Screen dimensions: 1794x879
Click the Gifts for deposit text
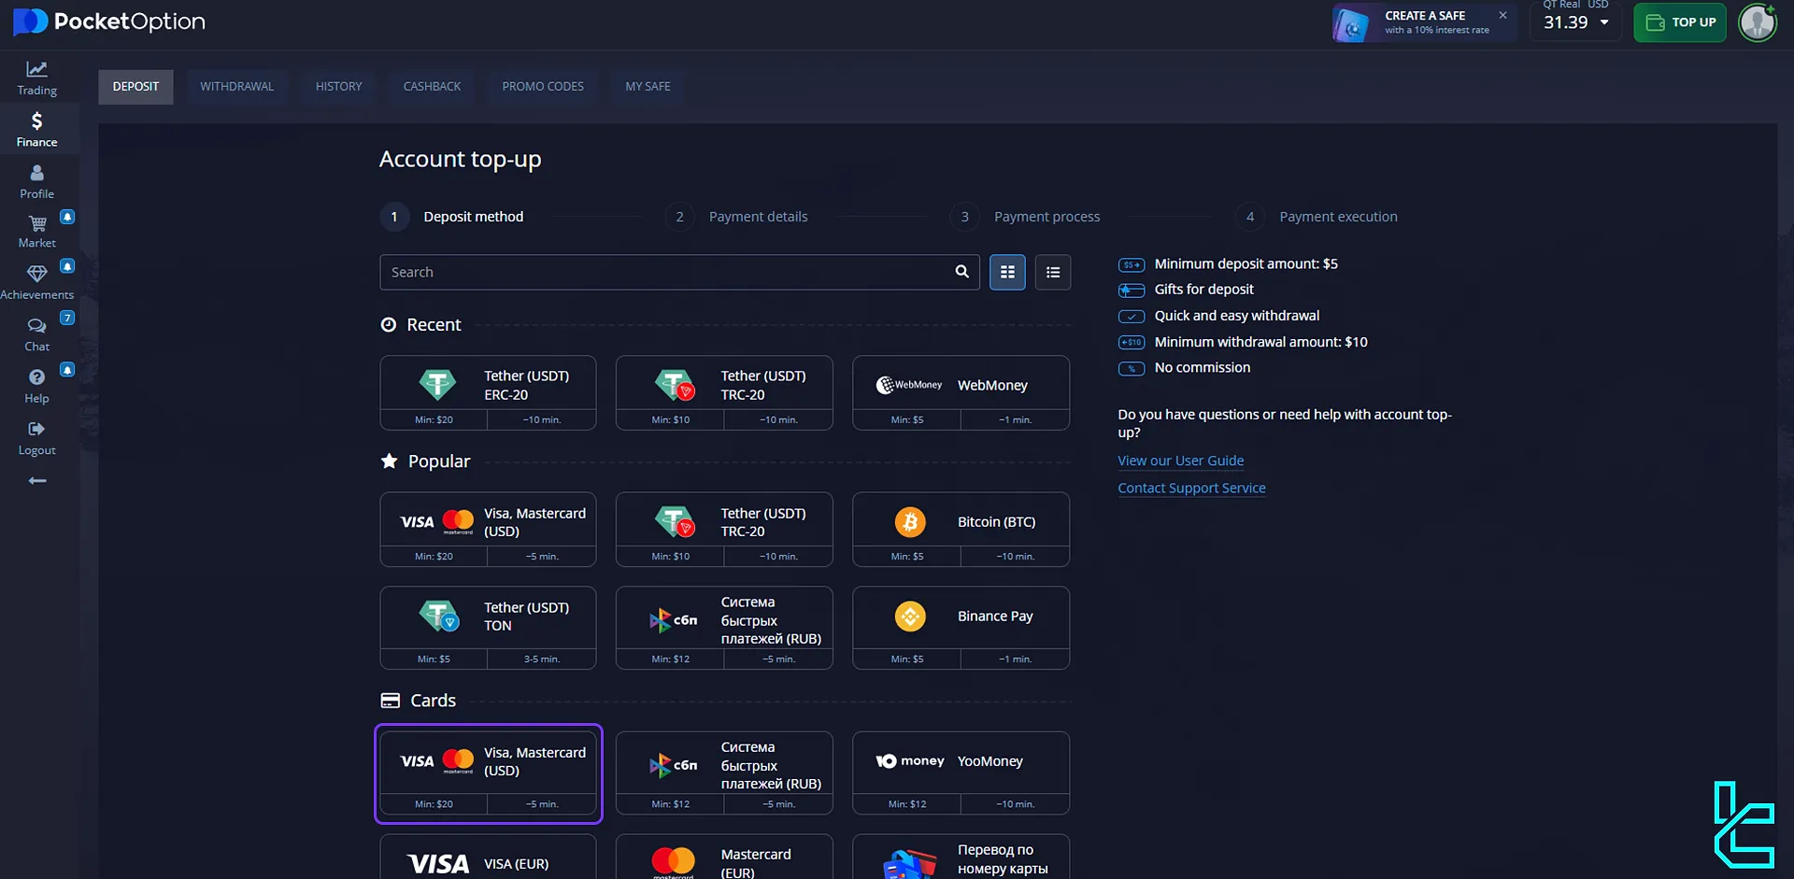pyautogui.click(x=1203, y=290)
